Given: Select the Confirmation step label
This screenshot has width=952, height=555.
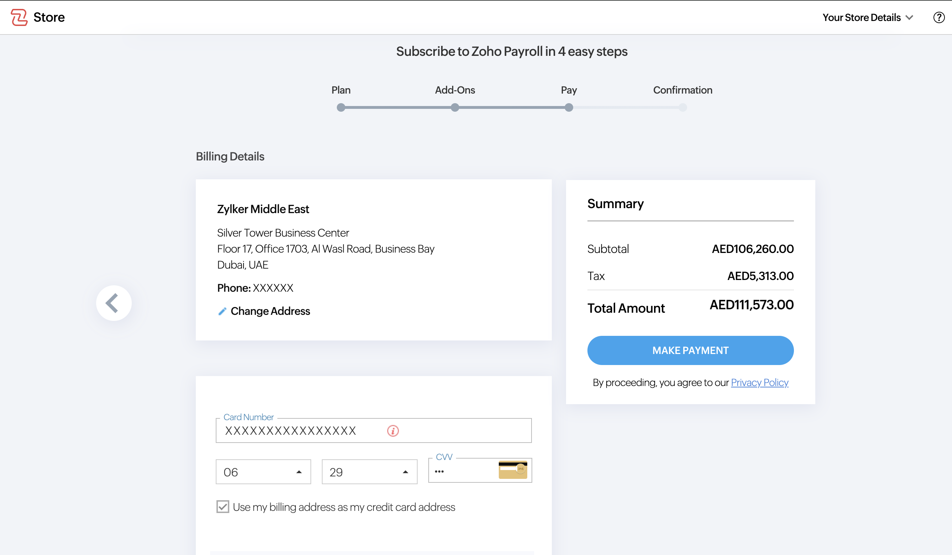Looking at the screenshot, I should (682, 90).
